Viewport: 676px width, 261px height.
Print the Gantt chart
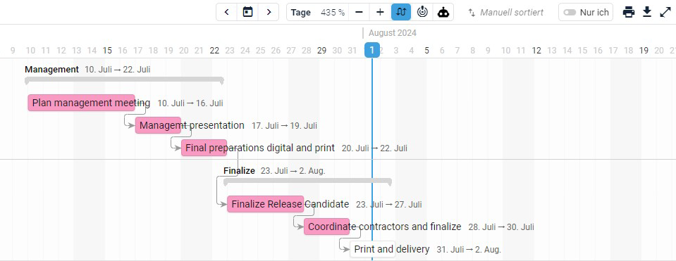[629, 12]
